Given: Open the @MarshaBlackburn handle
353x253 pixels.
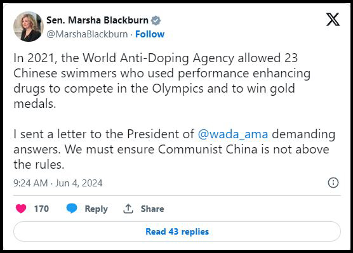Looking at the screenshot, I should [87, 34].
